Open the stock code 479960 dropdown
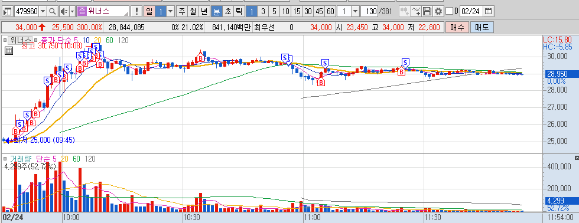The image size is (579, 223). click(x=43, y=11)
